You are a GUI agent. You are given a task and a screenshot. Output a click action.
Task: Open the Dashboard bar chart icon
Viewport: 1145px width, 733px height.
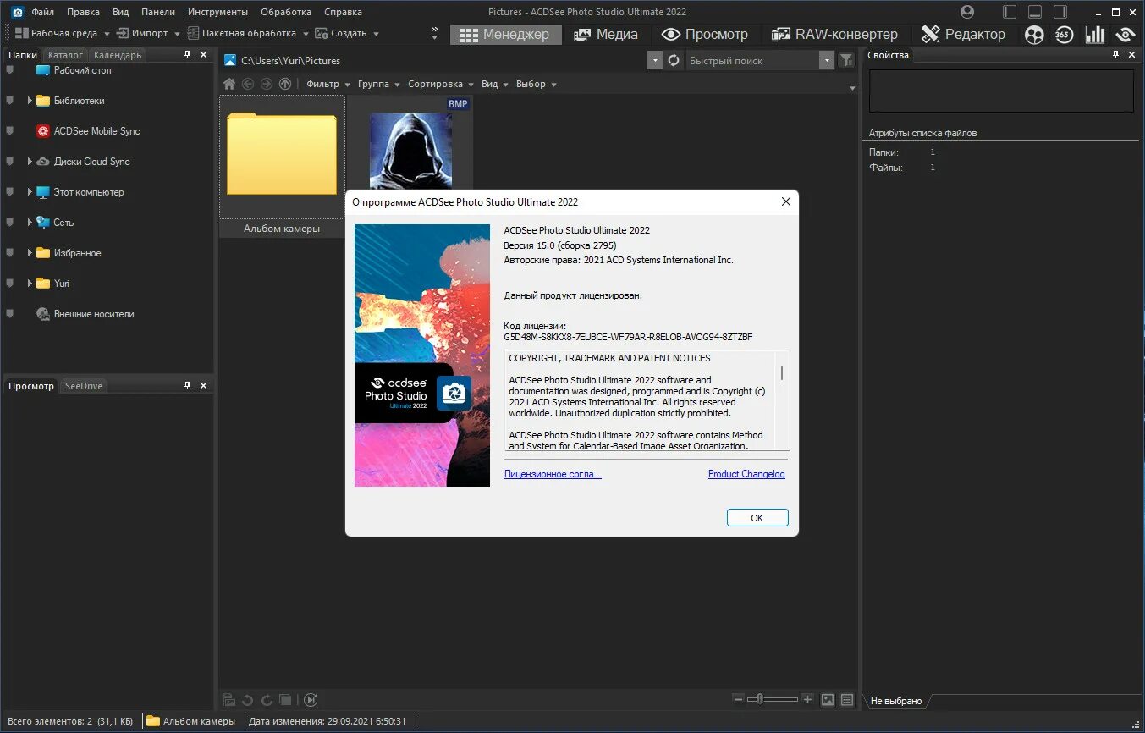1095,35
